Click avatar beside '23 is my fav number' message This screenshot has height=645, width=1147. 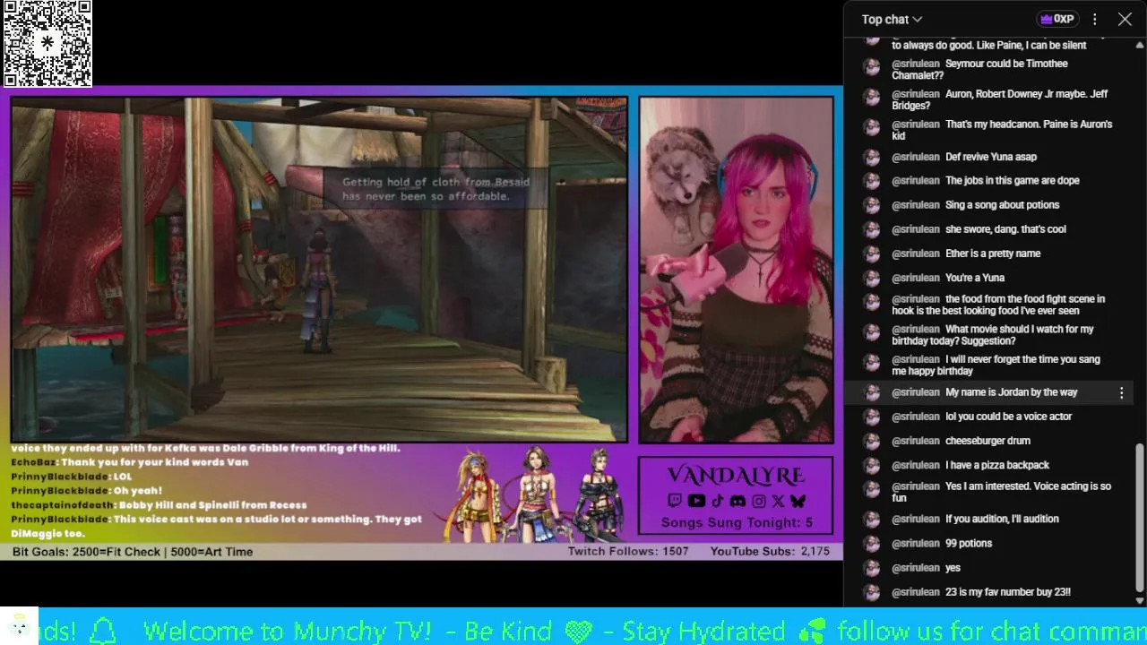(x=871, y=592)
